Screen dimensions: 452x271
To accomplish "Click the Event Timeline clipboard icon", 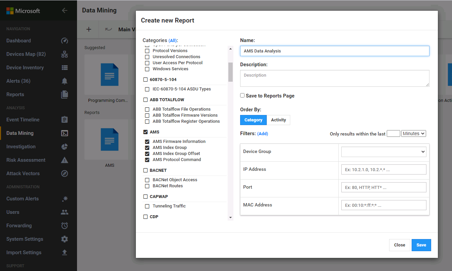I will (x=65, y=120).
